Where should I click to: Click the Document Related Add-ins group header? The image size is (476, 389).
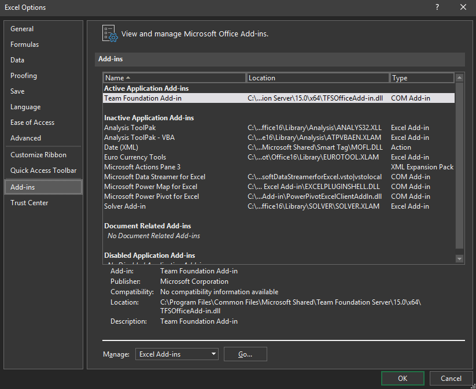click(147, 226)
